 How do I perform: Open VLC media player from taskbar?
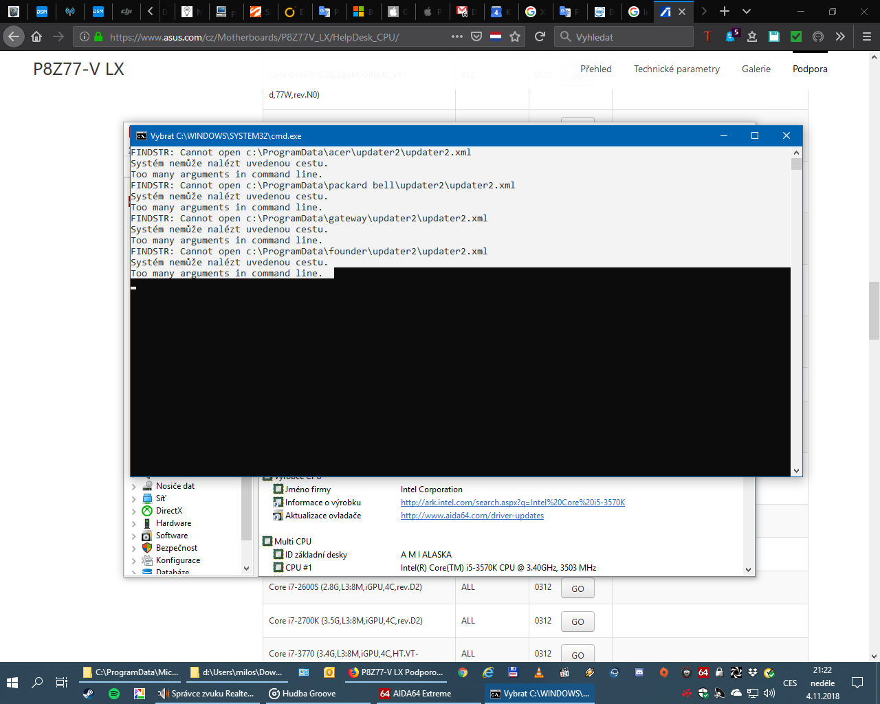(539, 672)
